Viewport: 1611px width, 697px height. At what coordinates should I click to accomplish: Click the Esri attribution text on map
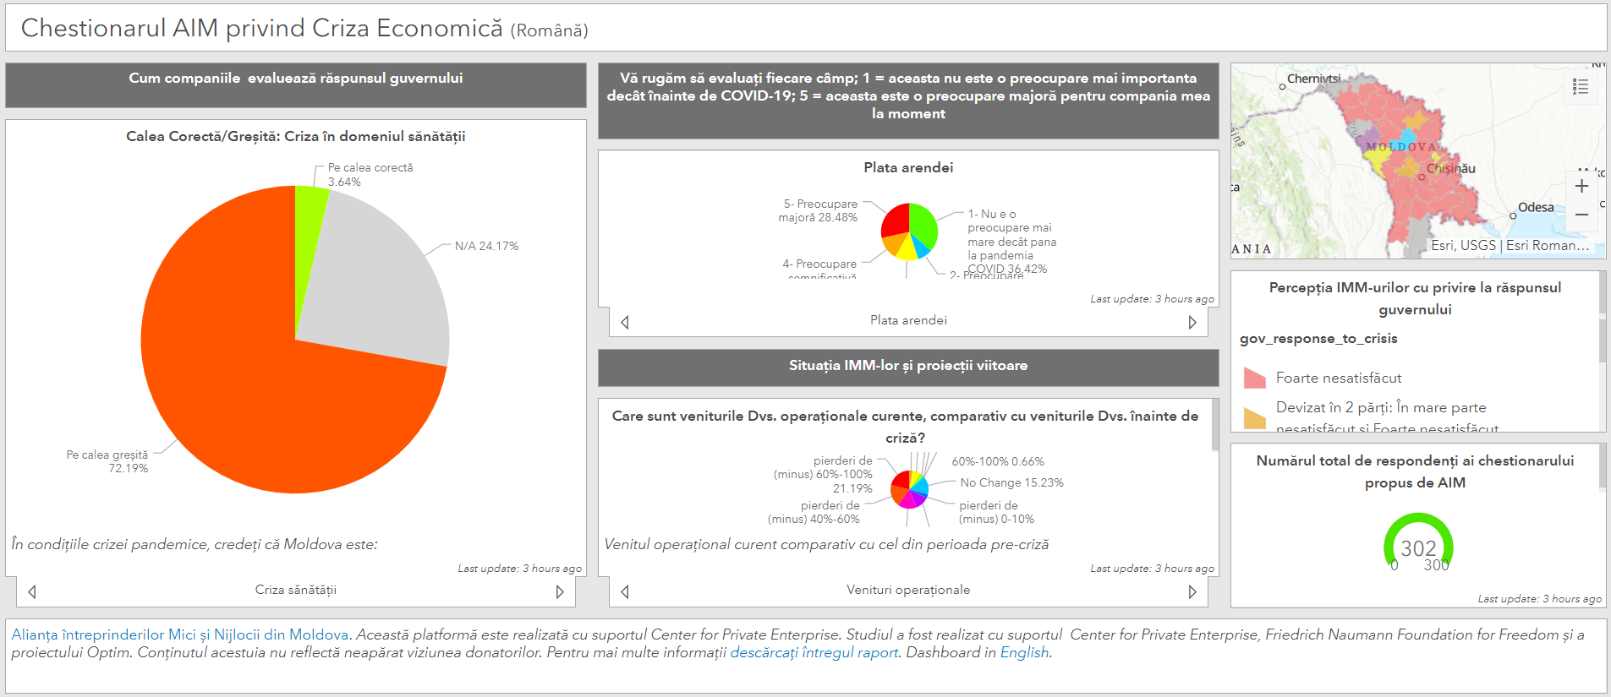click(x=1510, y=245)
